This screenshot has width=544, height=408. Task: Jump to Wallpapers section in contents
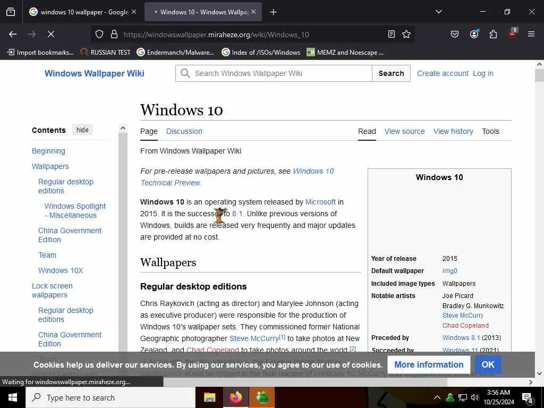50,166
